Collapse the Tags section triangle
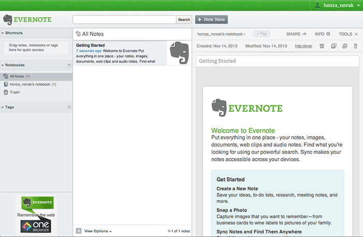This screenshot has height=237, width=363. coord(3,107)
